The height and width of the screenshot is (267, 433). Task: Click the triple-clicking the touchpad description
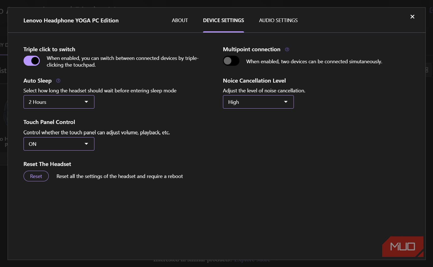click(123, 62)
